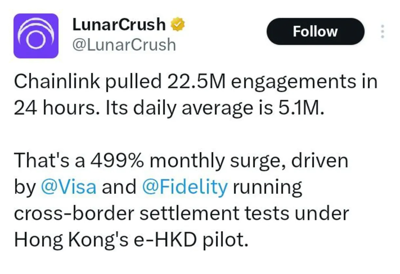400x274 pixels.
Task: Click the line about 499% monthly surge
Action: point(181,160)
